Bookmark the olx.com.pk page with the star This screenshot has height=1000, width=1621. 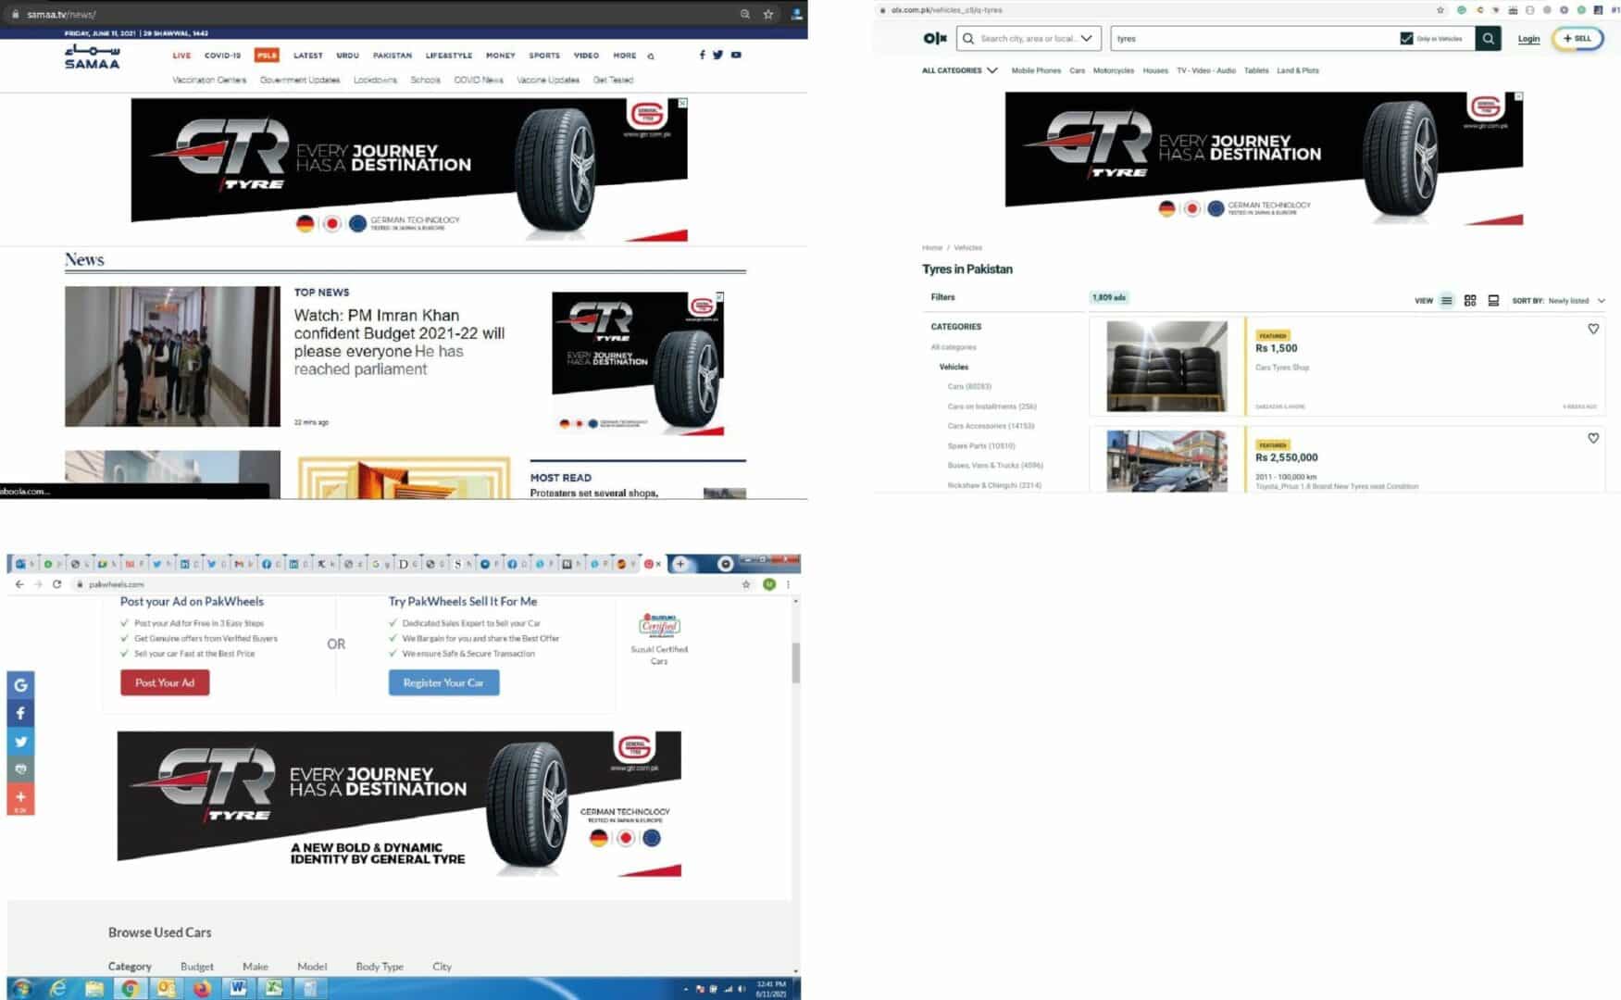(x=1440, y=10)
